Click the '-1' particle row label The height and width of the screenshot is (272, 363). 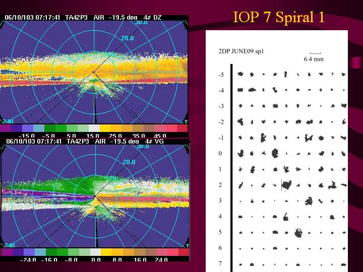tap(221, 138)
